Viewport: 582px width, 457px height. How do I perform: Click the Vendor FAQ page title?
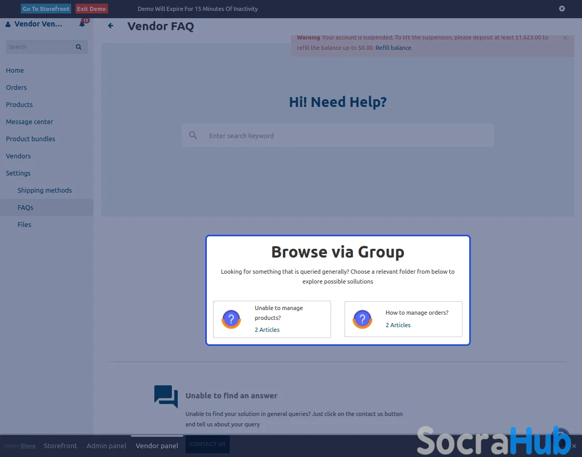tap(161, 26)
